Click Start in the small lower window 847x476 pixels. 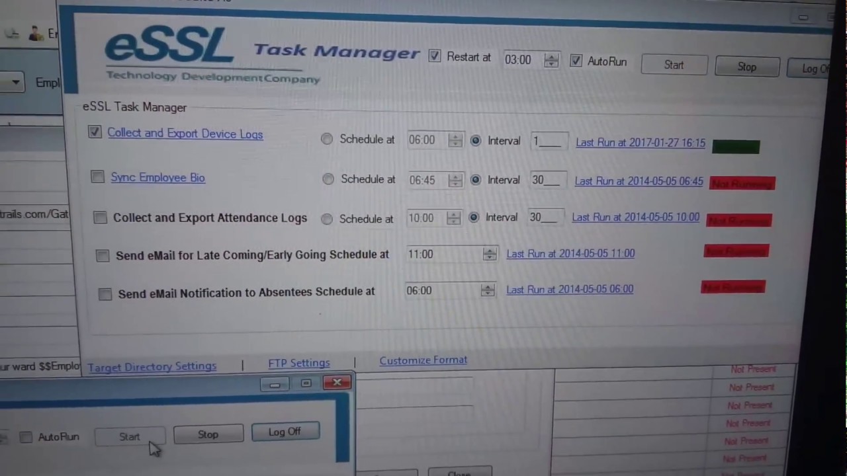point(130,436)
